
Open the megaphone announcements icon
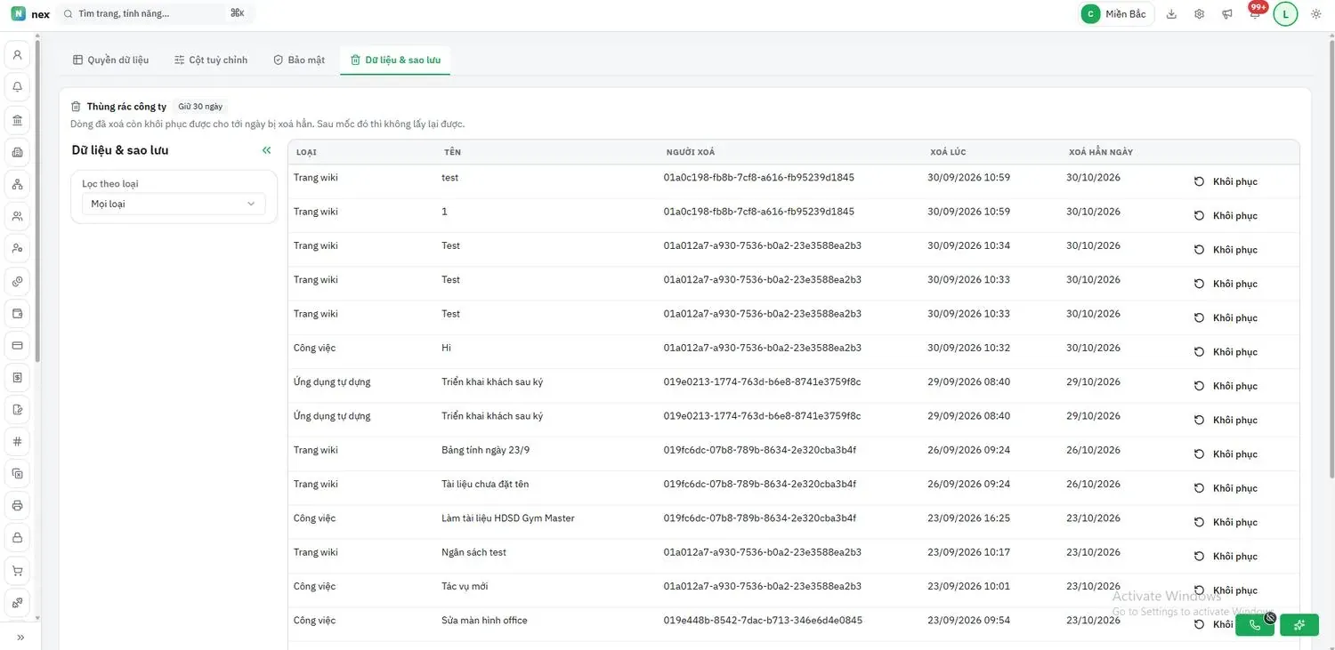1227,14
